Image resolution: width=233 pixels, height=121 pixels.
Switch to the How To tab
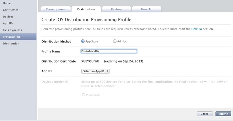[147, 9]
